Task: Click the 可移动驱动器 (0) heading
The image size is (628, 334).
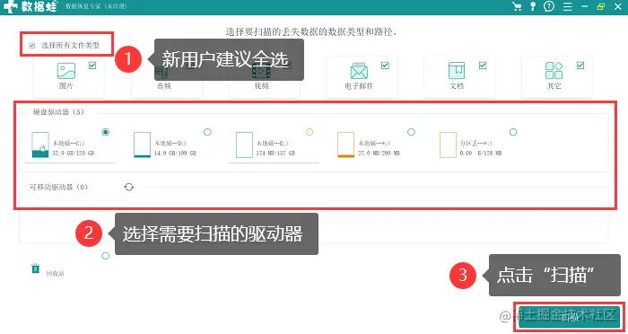Action: click(58, 187)
